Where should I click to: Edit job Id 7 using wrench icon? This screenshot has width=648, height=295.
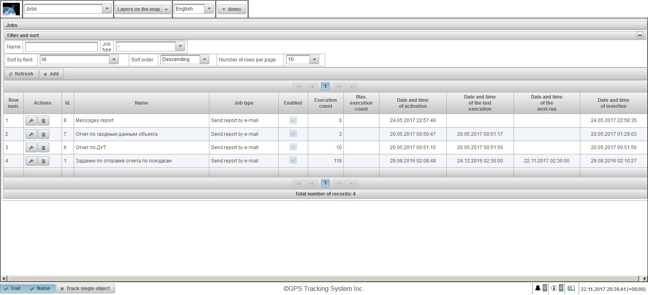point(31,134)
